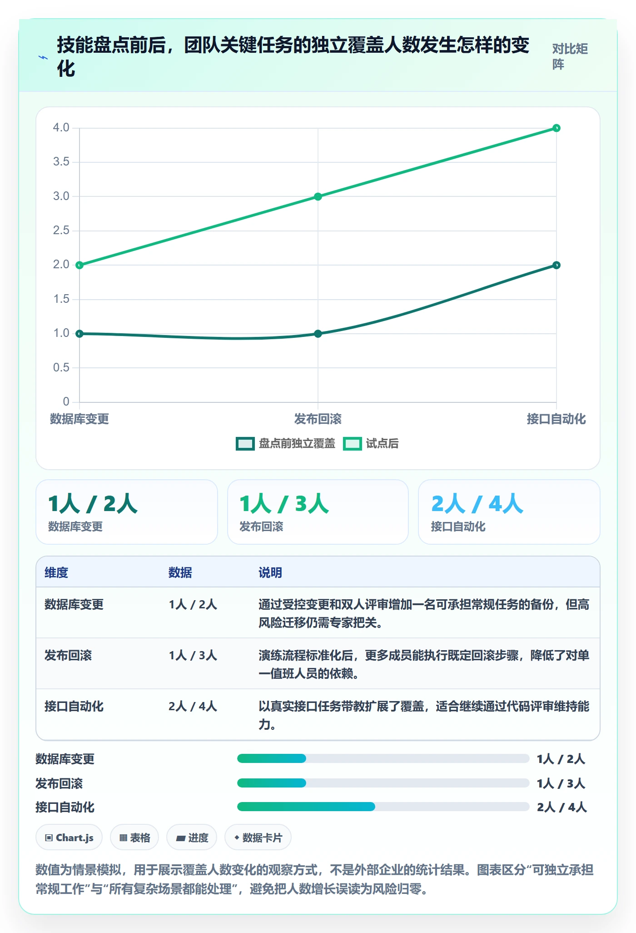Image resolution: width=636 pixels, height=933 pixels.
Task: Click the lightning bolt icon beside the title
Action: 43,58
